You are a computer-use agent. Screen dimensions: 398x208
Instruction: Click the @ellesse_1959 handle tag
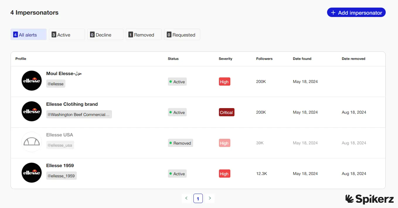(x=62, y=176)
